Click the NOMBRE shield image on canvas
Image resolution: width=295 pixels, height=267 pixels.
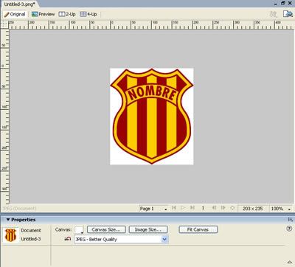152,117
